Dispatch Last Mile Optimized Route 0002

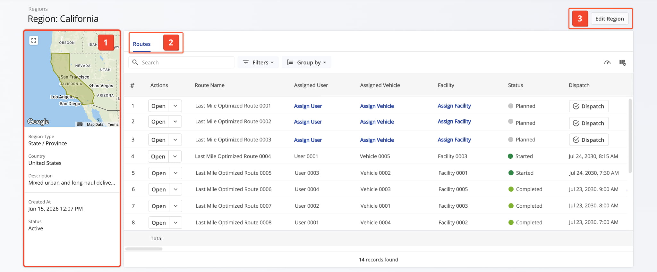(x=589, y=123)
